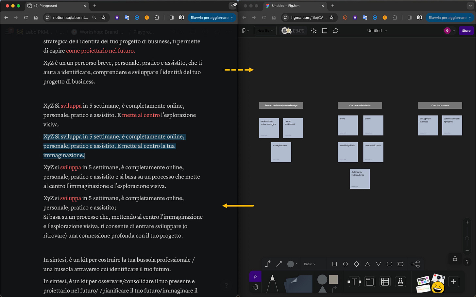Zoom in the FigJam canvas

point(467,222)
